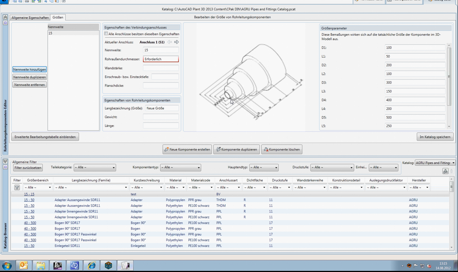Sort by Kurzbeschreibung column header
Viewport: 458px width, 272px height.
pyautogui.click(x=147, y=180)
